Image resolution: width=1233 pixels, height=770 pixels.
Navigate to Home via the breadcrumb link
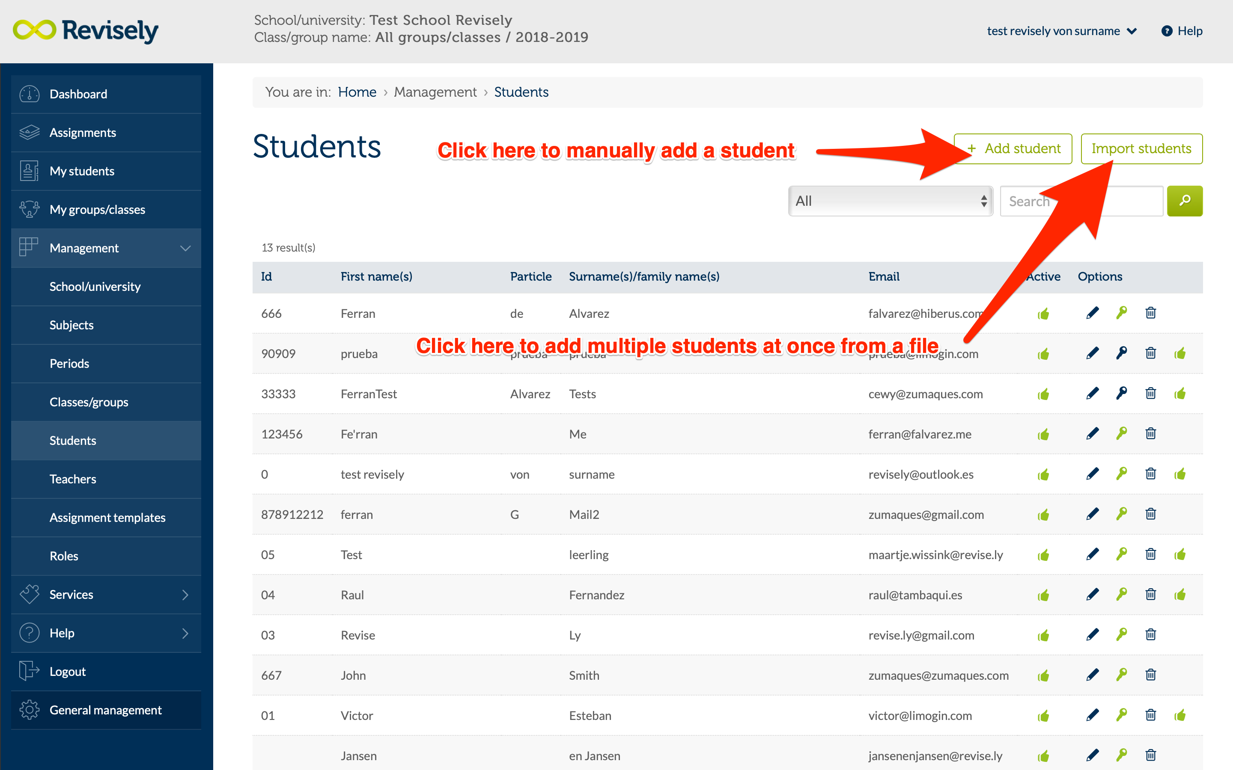(x=357, y=92)
